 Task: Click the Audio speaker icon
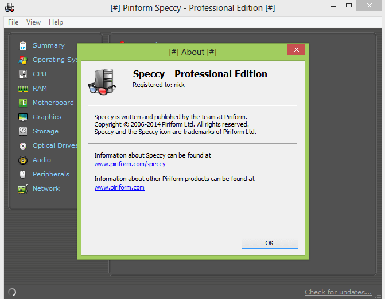click(23, 160)
